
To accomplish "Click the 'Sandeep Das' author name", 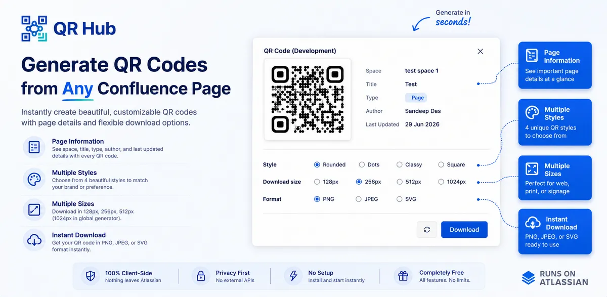I will tap(424, 111).
